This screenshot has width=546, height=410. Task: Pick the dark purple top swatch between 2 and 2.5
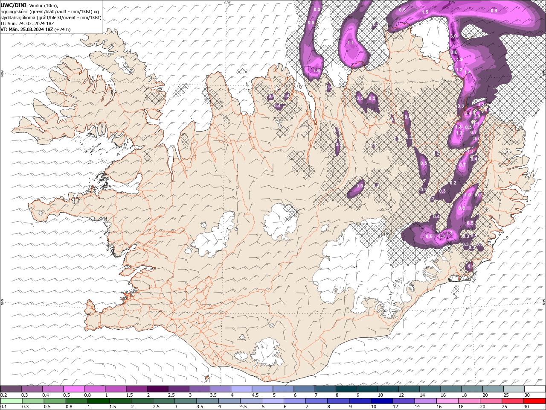click(x=157, y=389)
